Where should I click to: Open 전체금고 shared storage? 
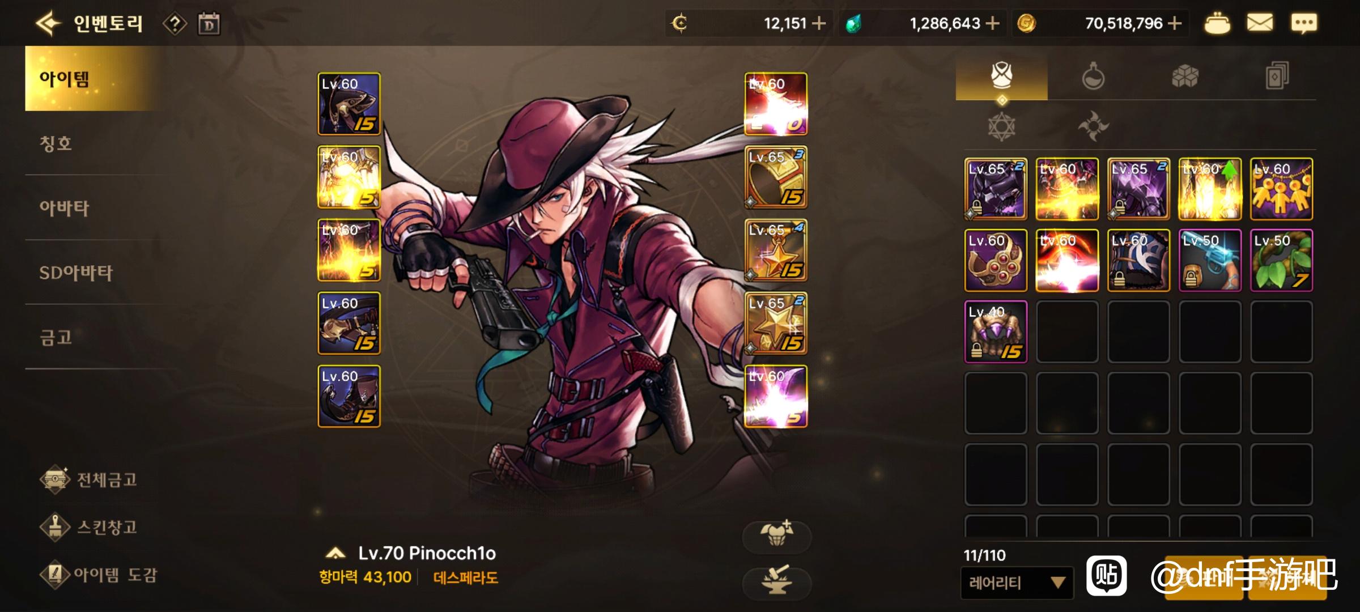[90, 479]
